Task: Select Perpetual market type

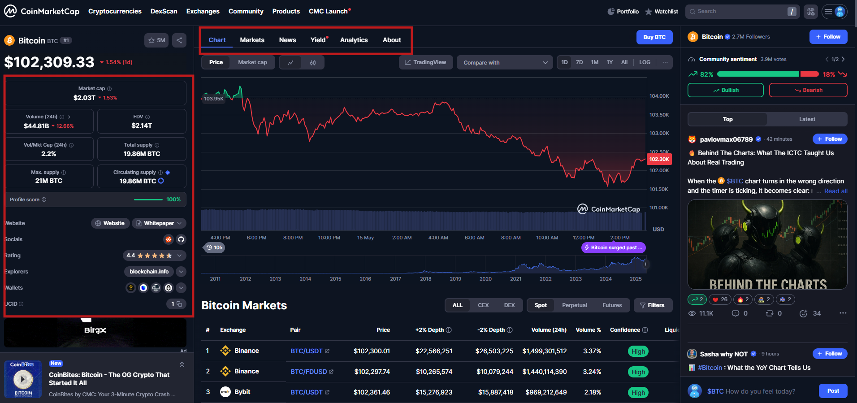Action: click(x=574, y=305)
